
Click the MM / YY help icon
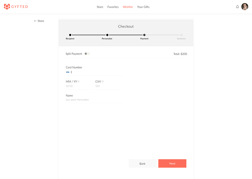[79, 81]
